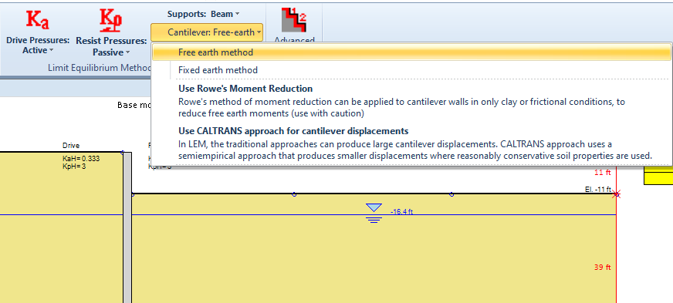Click the Advanced staircase icon
Screen dimensions: 673x303
coord(295,20)
